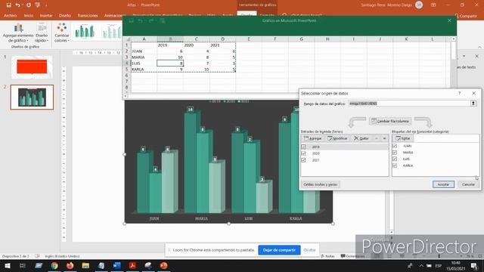484x272 pixels.
Task: Collapse dialog with range selector icon
Action: click(x=473, y=104)
